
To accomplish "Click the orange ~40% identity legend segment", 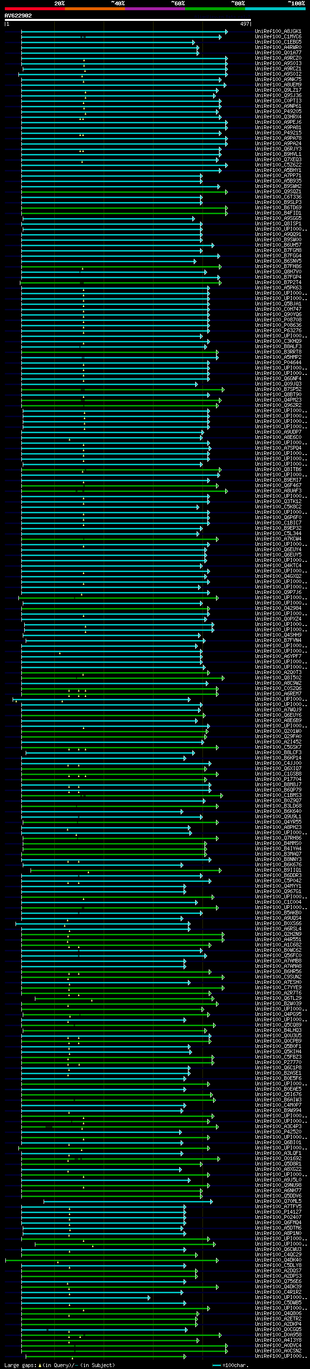I will coord(95,9).
